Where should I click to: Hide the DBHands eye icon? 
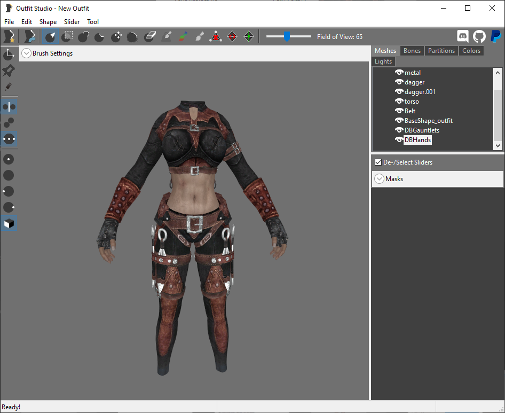[x=399, y=139]
